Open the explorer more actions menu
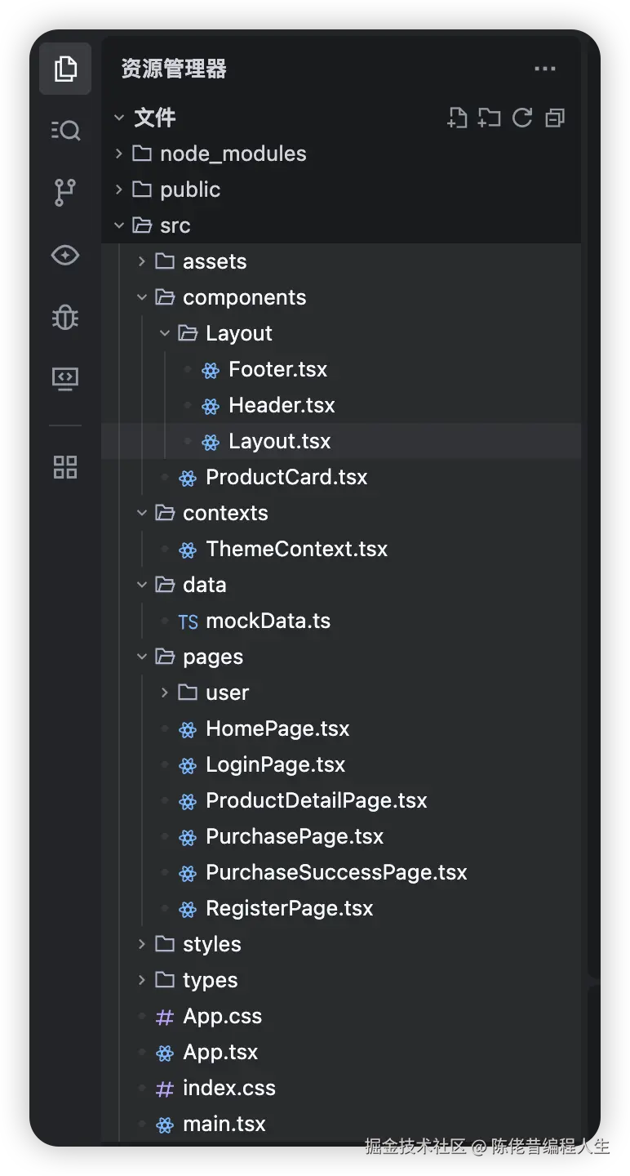The image size is (630, 1176). tap(544, 69)
